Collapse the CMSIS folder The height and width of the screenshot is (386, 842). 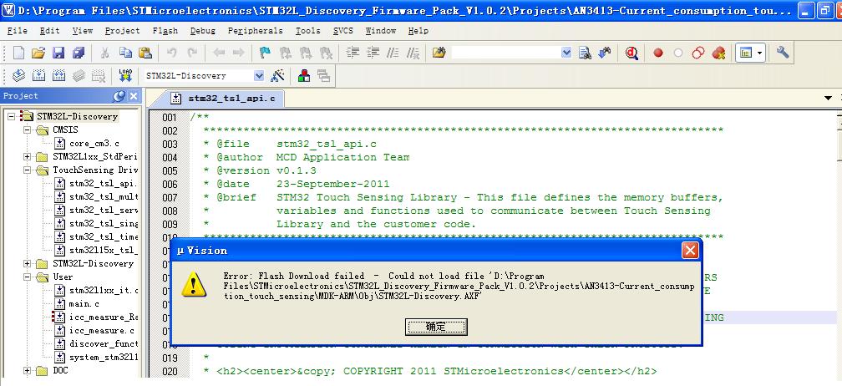[x=27, y=130]
